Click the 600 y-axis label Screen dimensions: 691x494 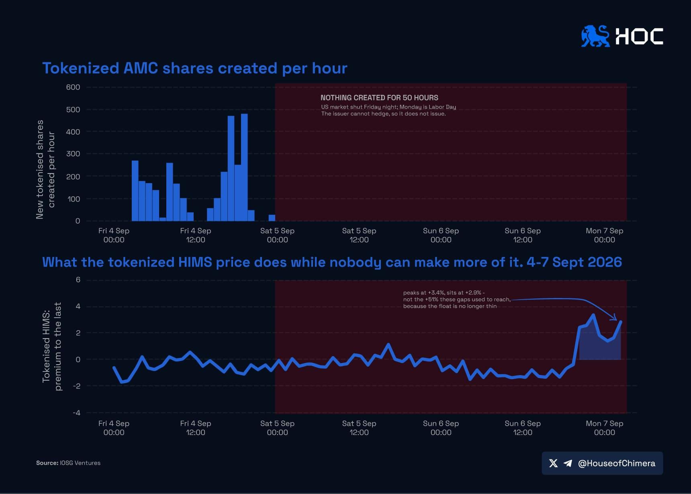[73, 87]
